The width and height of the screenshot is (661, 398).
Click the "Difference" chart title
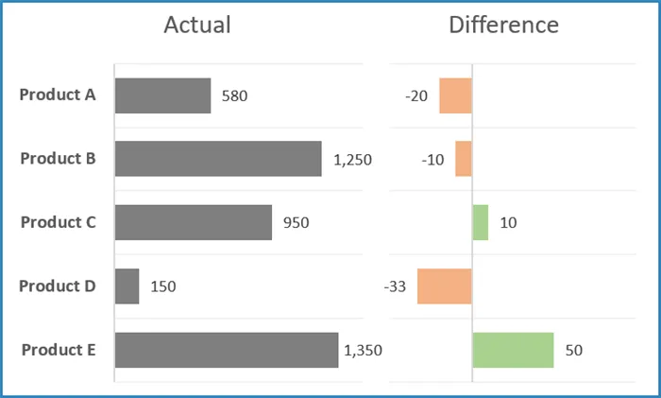[x=503, y=26]
